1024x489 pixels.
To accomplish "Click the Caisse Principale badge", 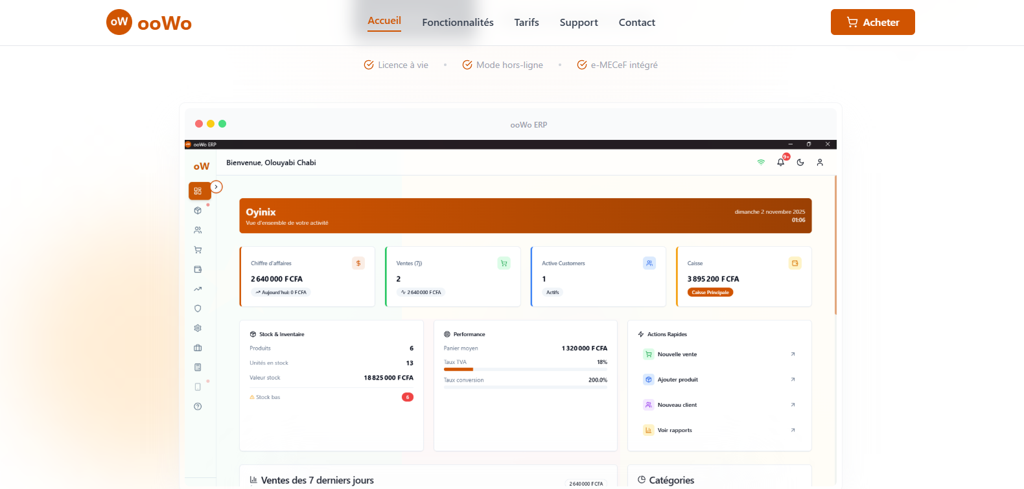I will click(x=710, y=292).
